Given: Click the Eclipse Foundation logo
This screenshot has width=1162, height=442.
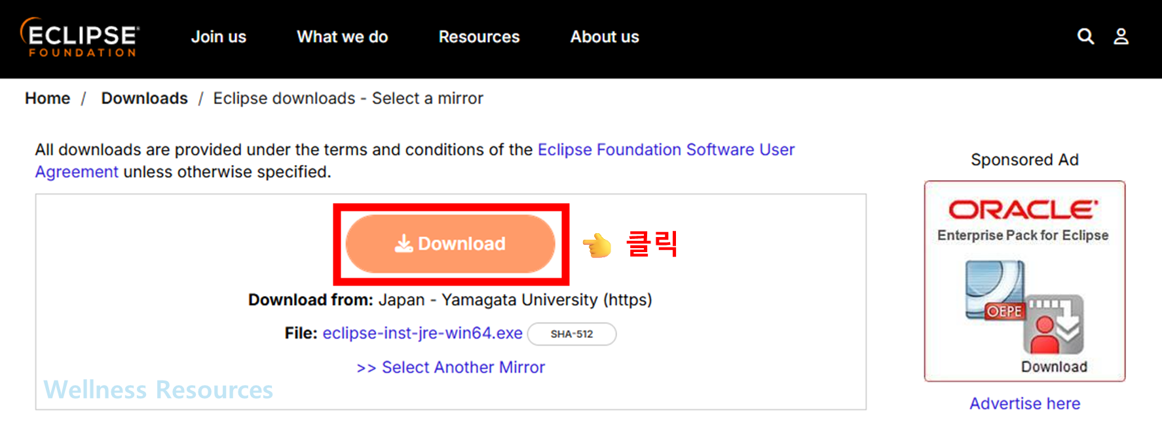Looking at the screenshot, I should coord(79,37).
